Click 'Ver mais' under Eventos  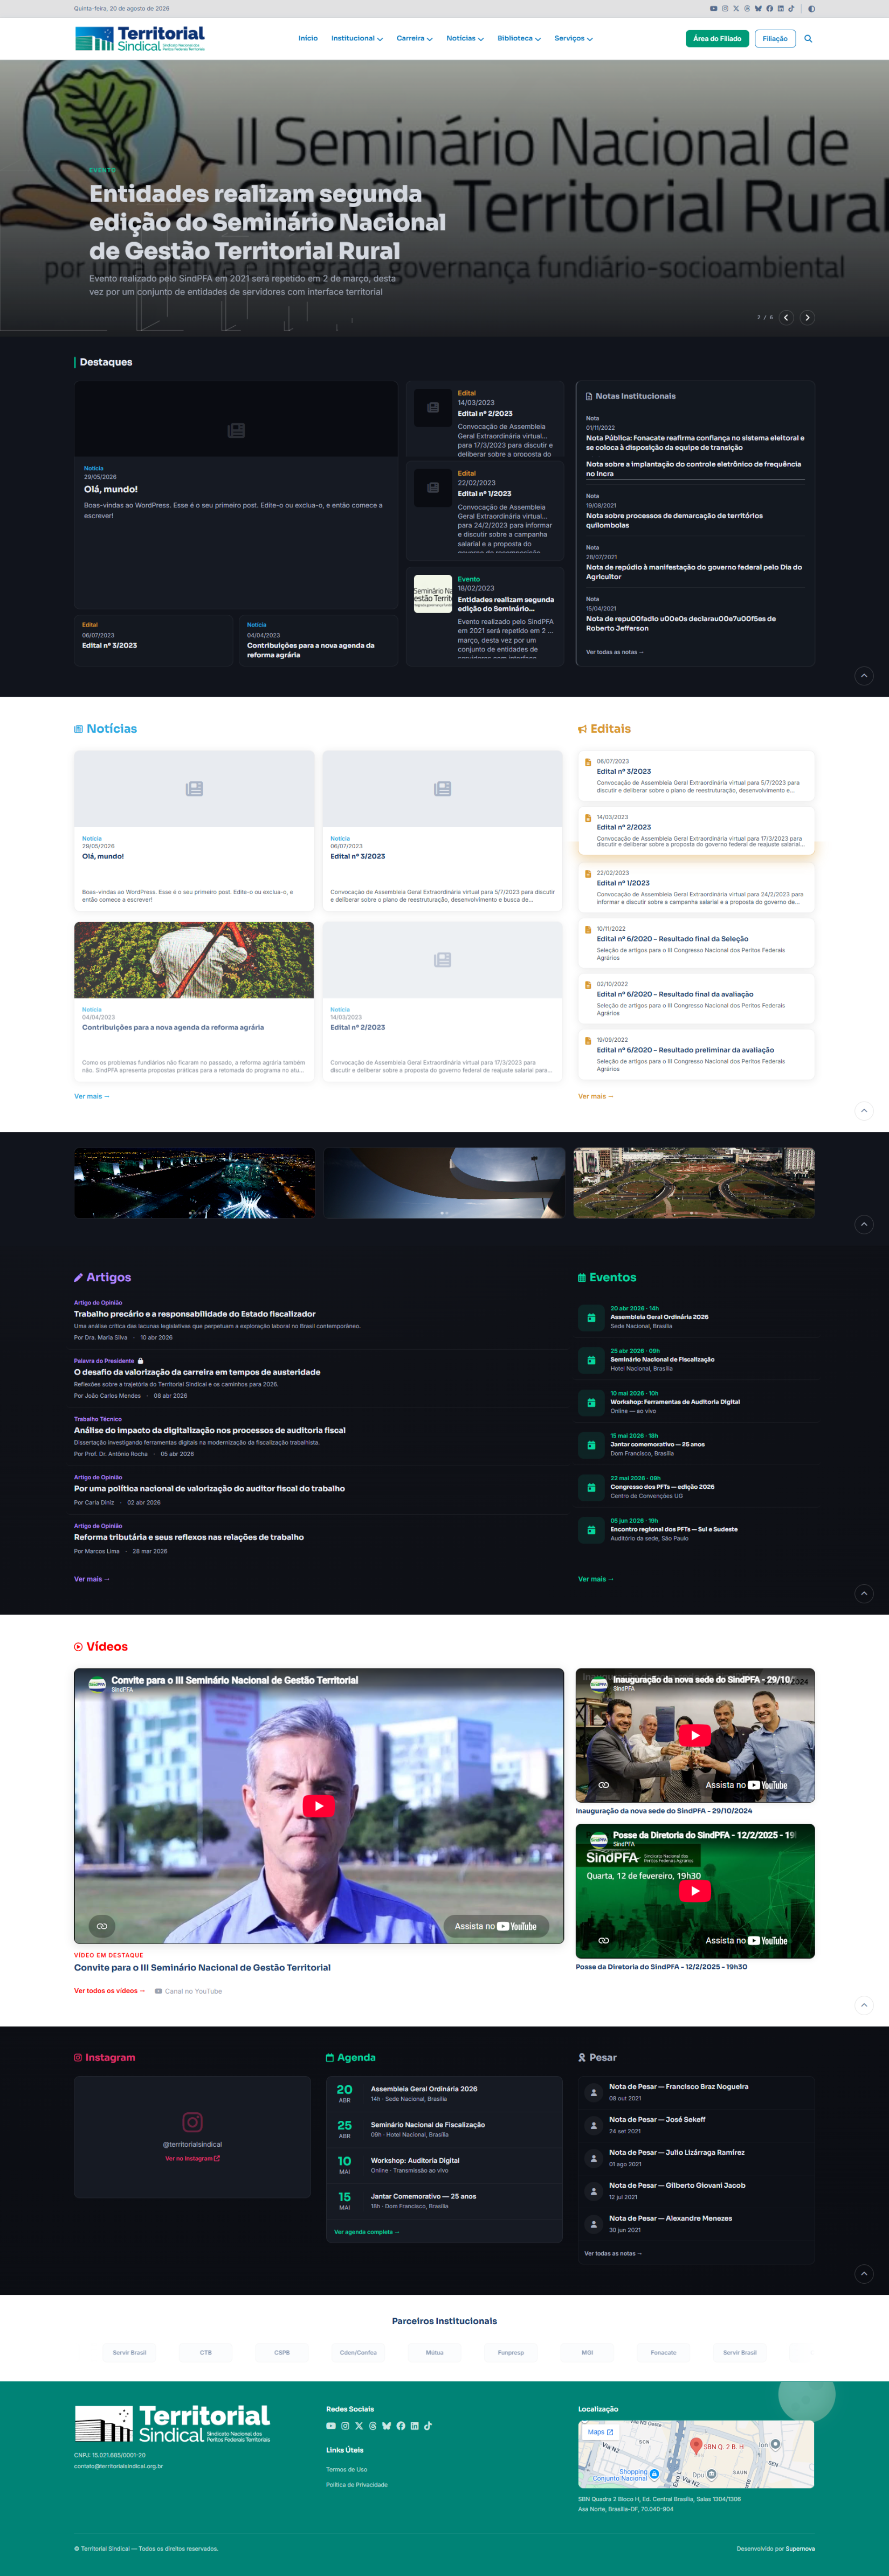pos(596,1579)
